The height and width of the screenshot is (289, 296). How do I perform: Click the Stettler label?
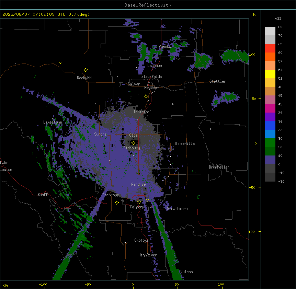point(218,81)
